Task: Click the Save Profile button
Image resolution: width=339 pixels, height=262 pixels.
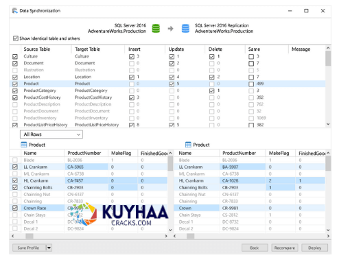Action: coord(28,248)
